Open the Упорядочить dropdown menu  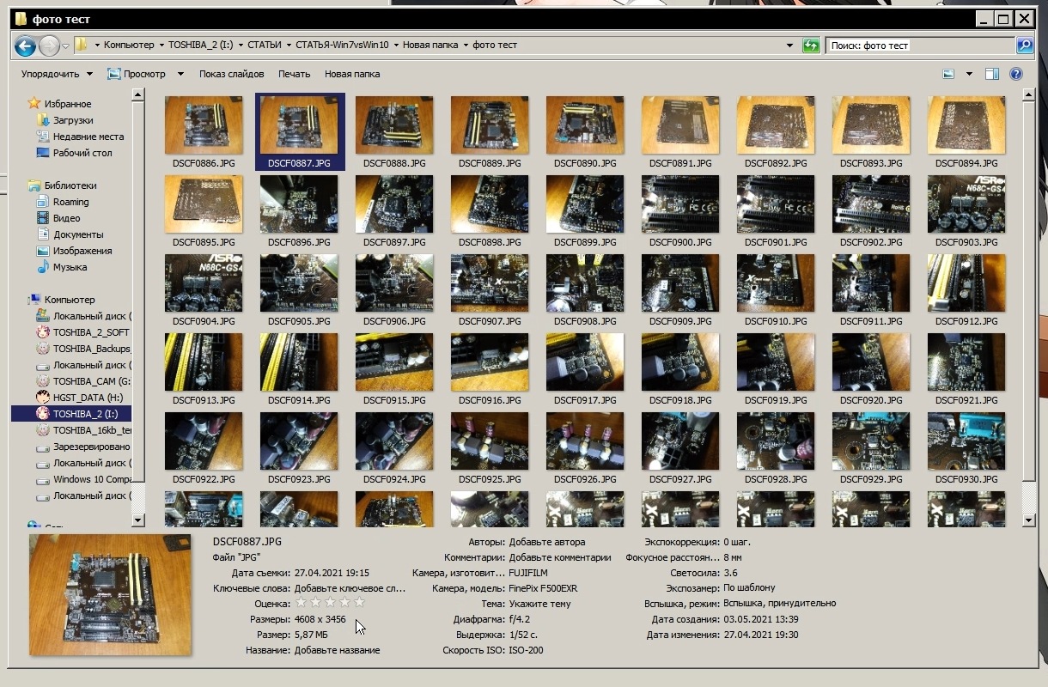coord(56,74)
